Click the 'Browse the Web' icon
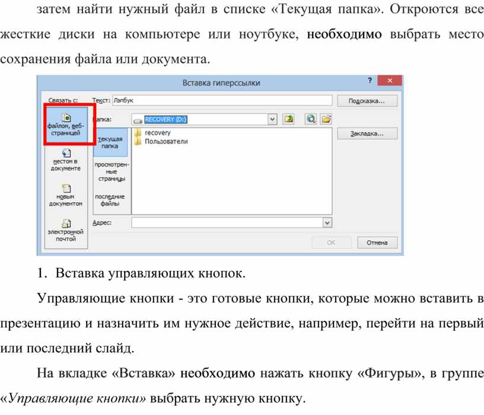The width and height of the screenshot is (484, 415). [311, 119]
